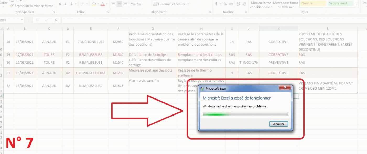Image resolution: width=367 pixels, height=154 pixels.
Task: Click the increase decimal icon
Action: (x=239, y=4)
